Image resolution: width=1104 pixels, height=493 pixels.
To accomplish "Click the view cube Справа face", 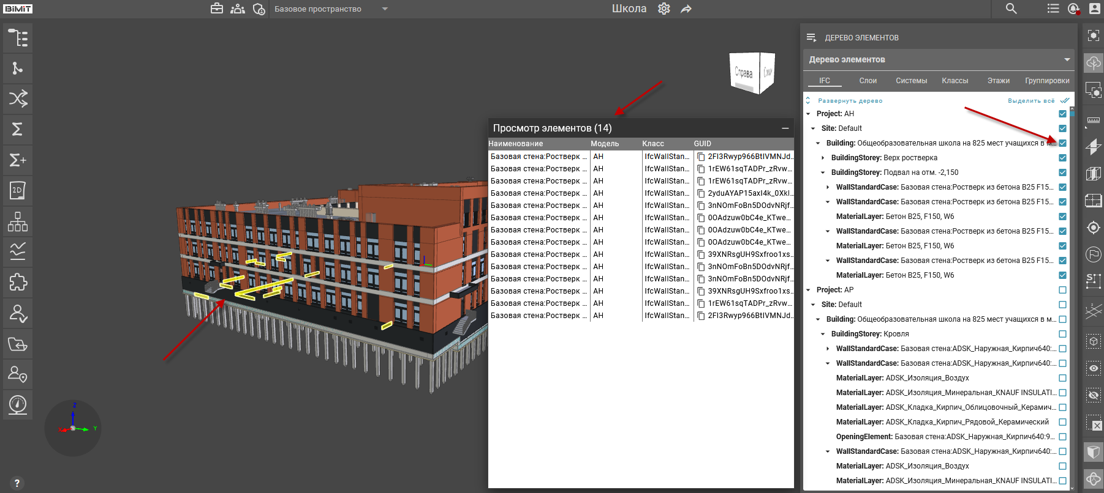I will click(x=744, y=73).
